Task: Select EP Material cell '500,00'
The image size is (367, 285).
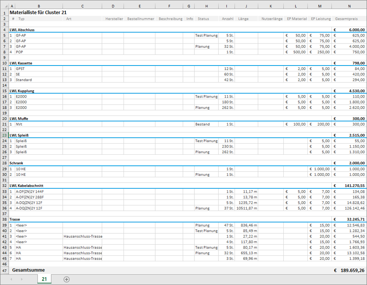Action: [296, 52]
